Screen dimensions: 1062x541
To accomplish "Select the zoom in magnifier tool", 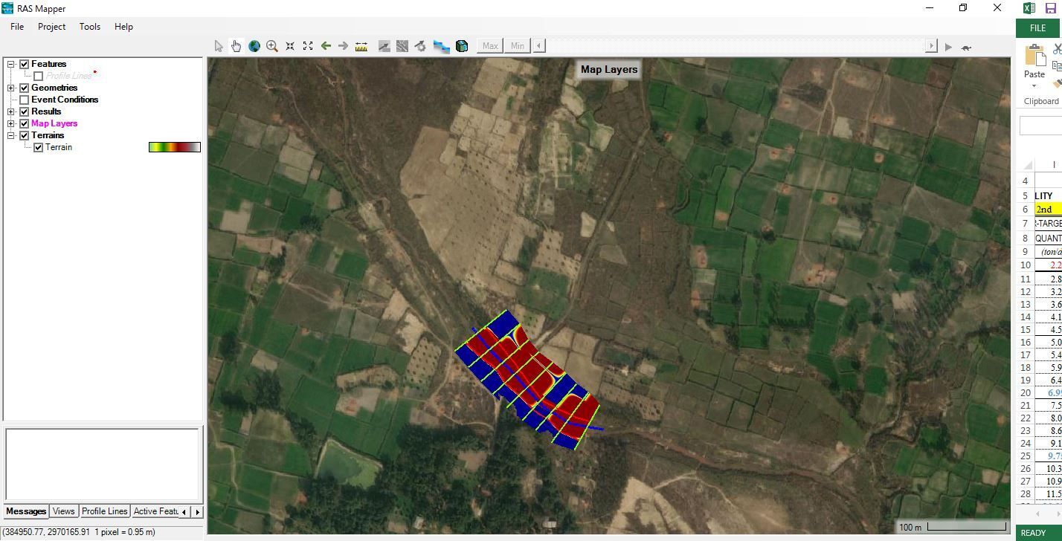I will [x=272, y=46].
